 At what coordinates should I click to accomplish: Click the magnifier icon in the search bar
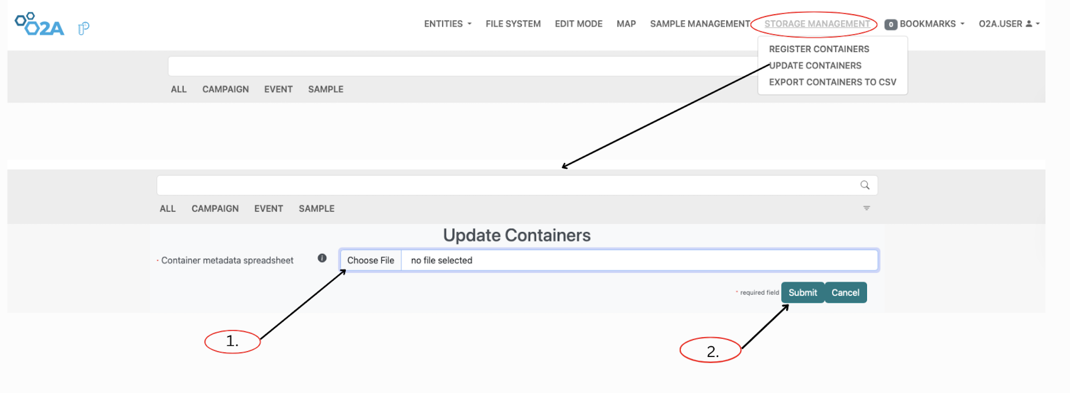(865, 184)
